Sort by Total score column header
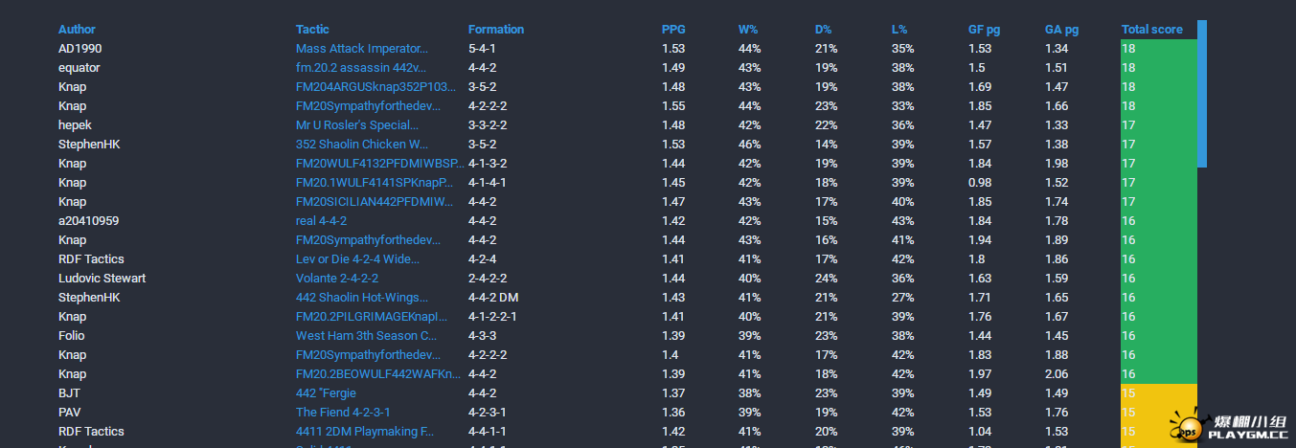The width and height of the screenshot is (1296, 448). [1152, 30]
